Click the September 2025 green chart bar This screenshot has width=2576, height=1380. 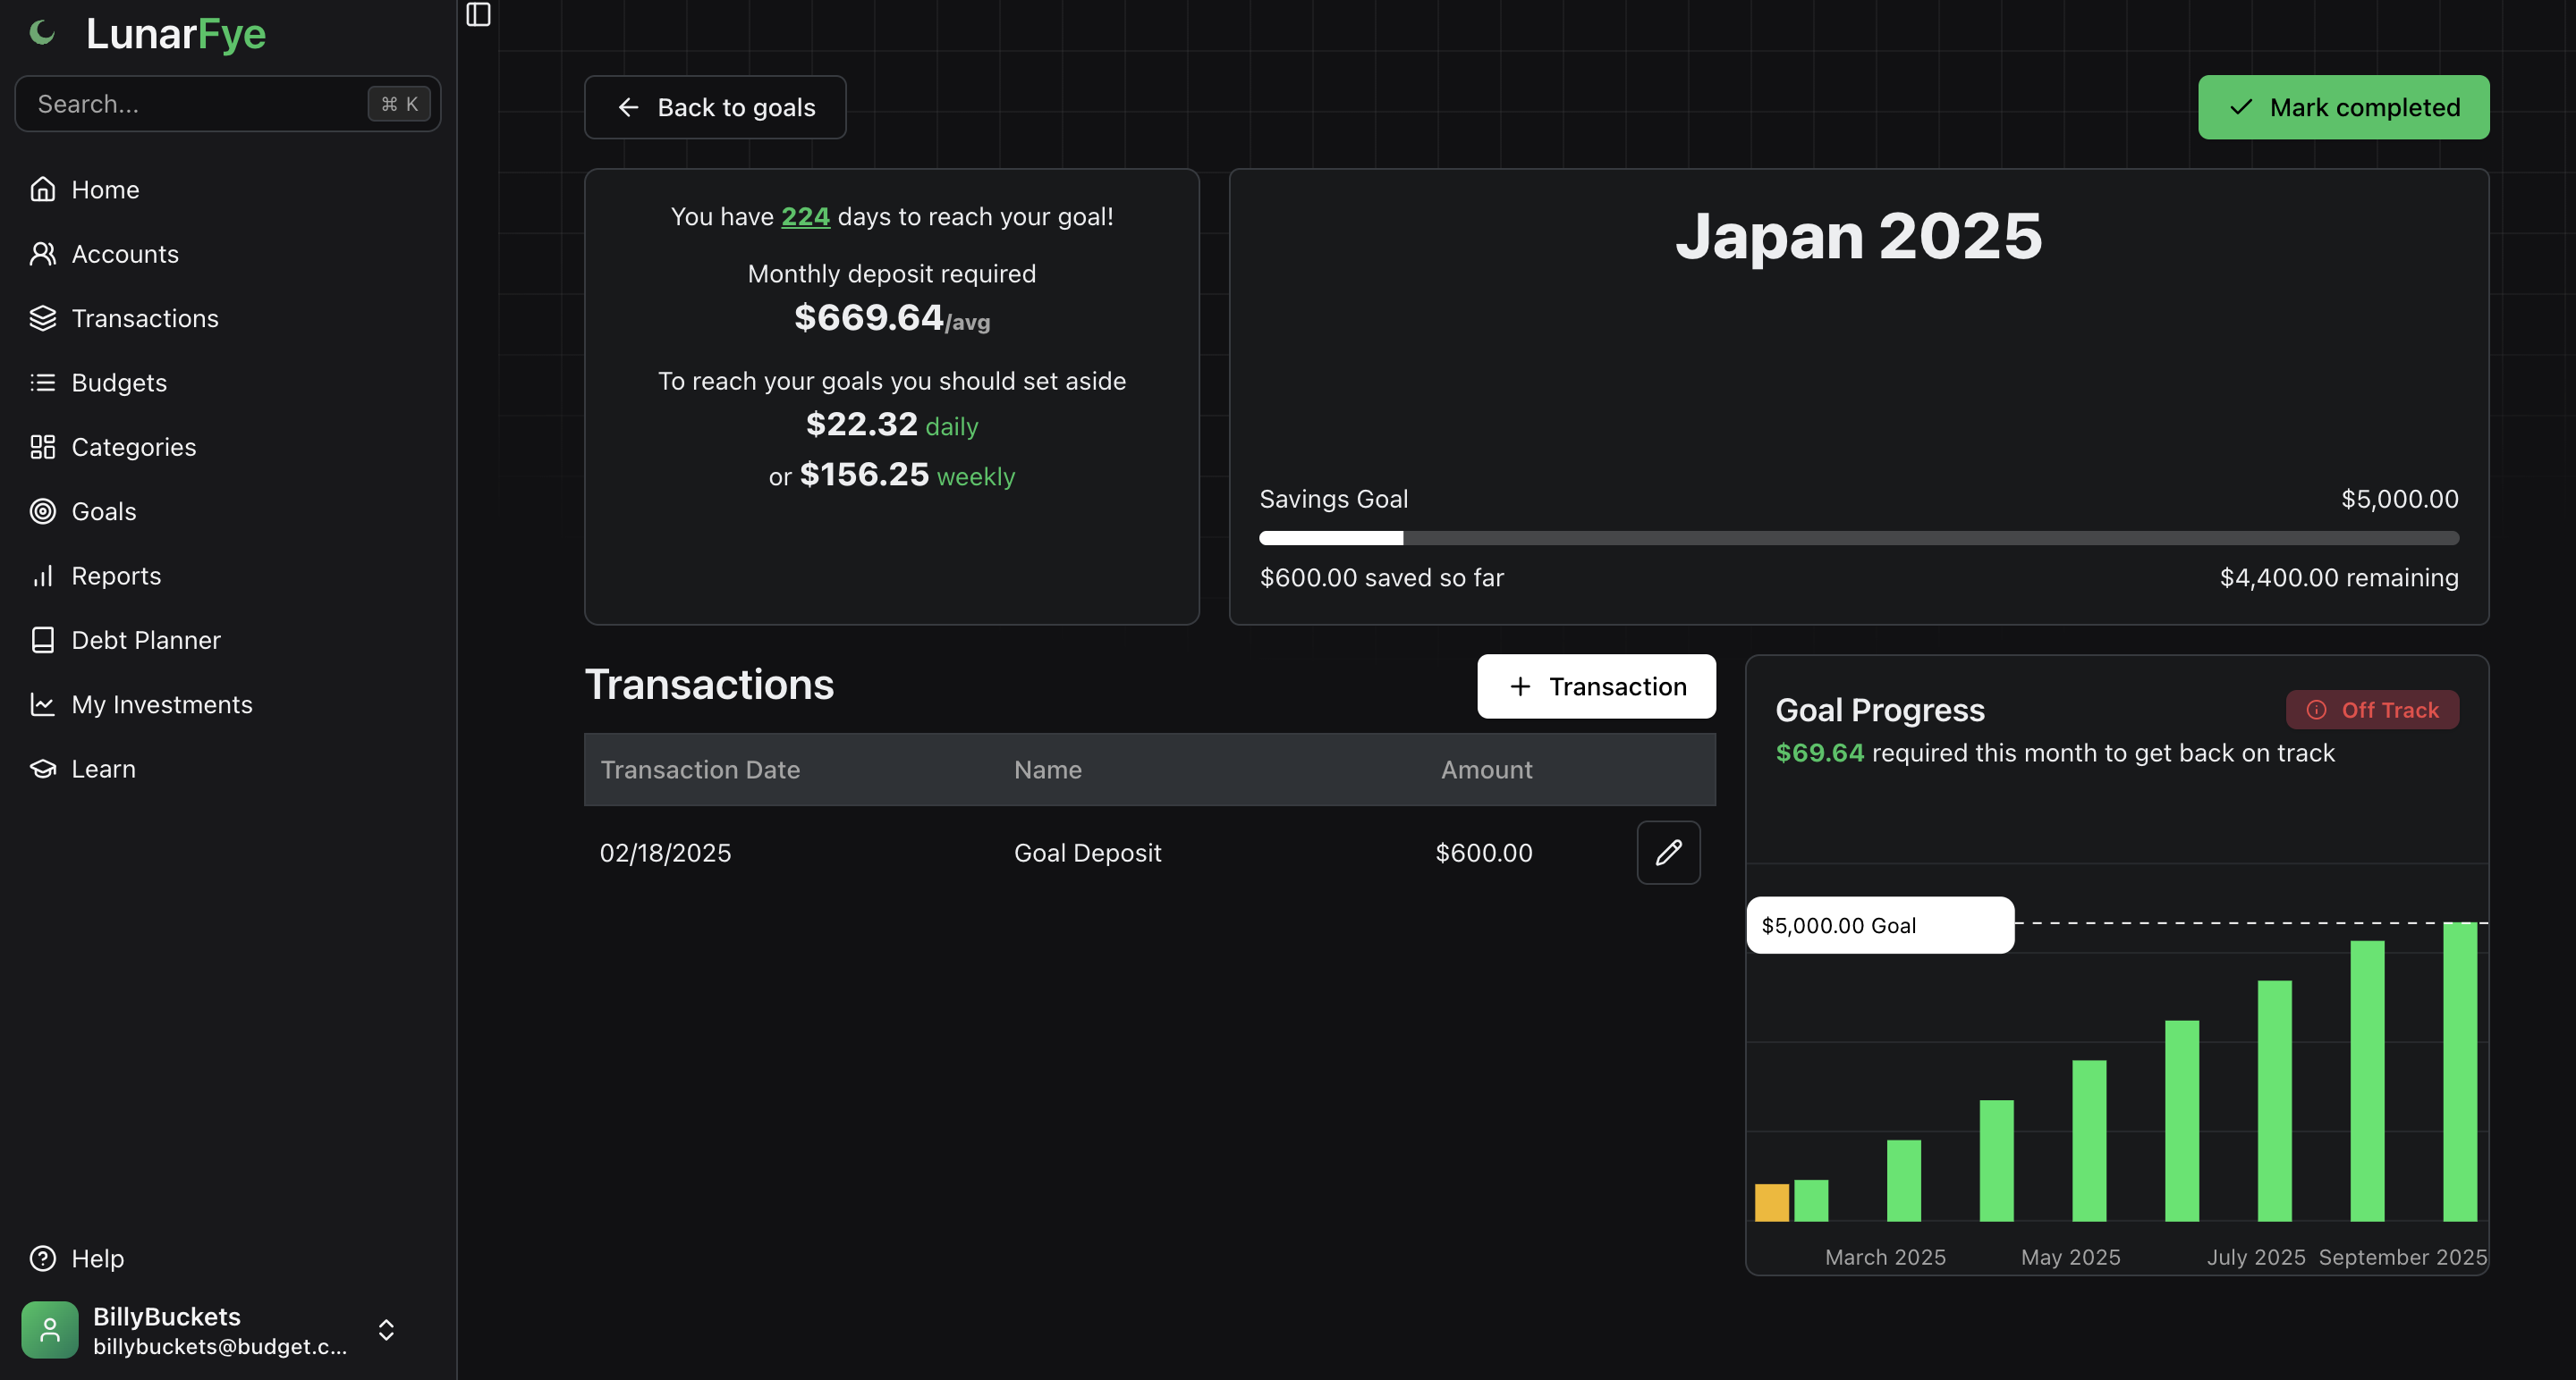click(x=2460, y=1072)
